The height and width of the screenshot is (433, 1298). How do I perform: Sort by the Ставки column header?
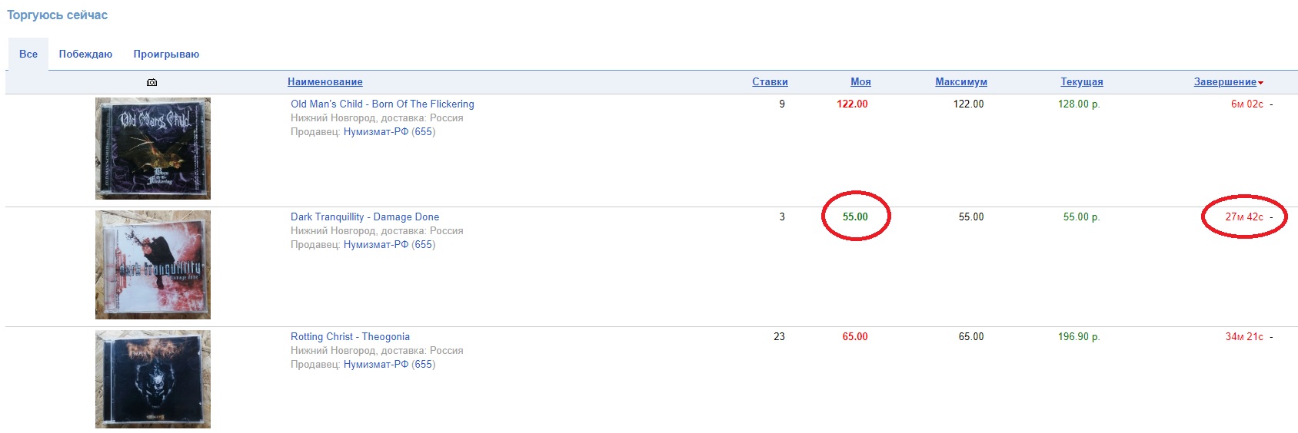(x=770, y=82)
